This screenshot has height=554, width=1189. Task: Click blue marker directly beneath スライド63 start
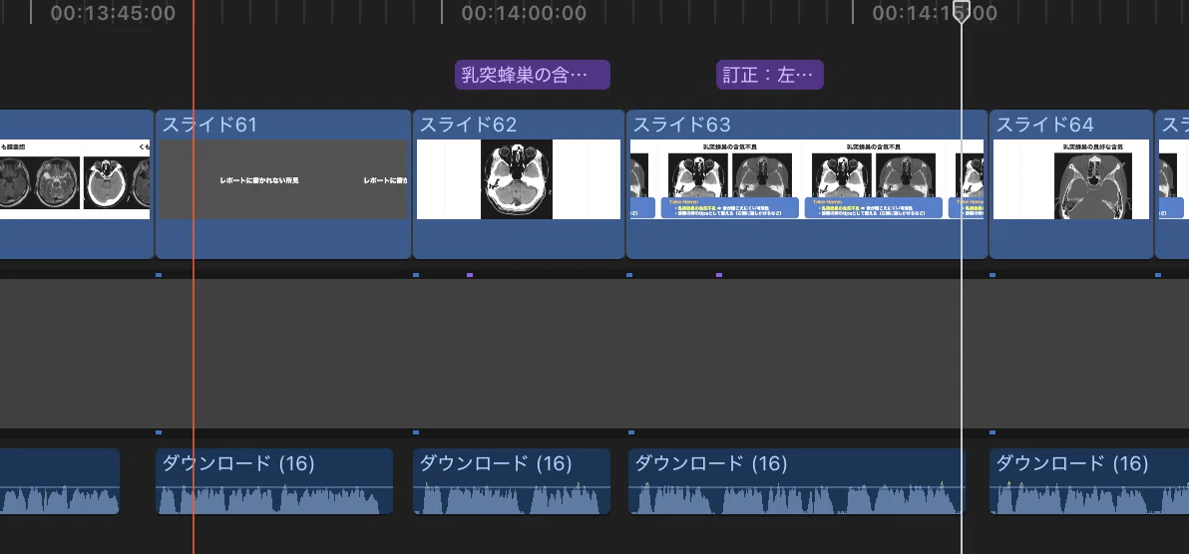click(x=629, y=274)
